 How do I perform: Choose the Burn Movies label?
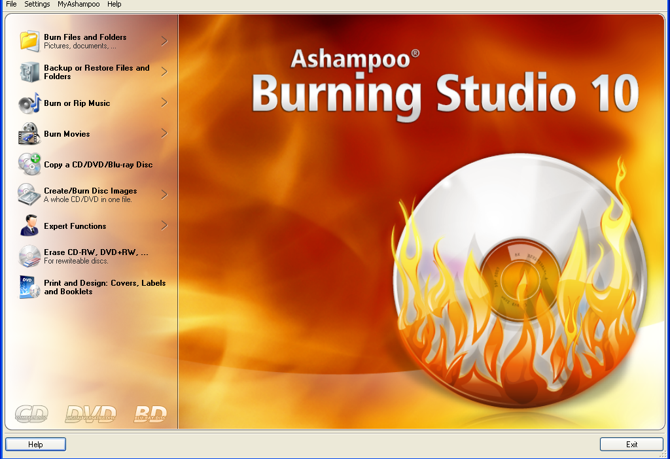[x=67, y=134]
